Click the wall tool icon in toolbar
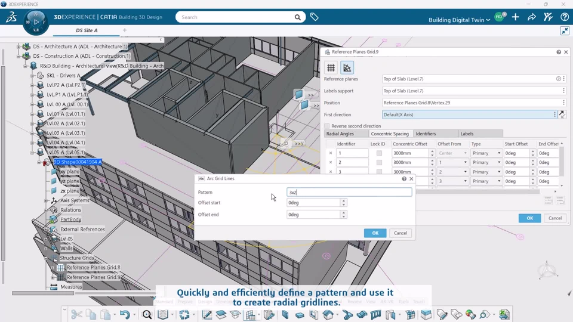Viewport: 573px width, 322px height. (x=285, y=314)
